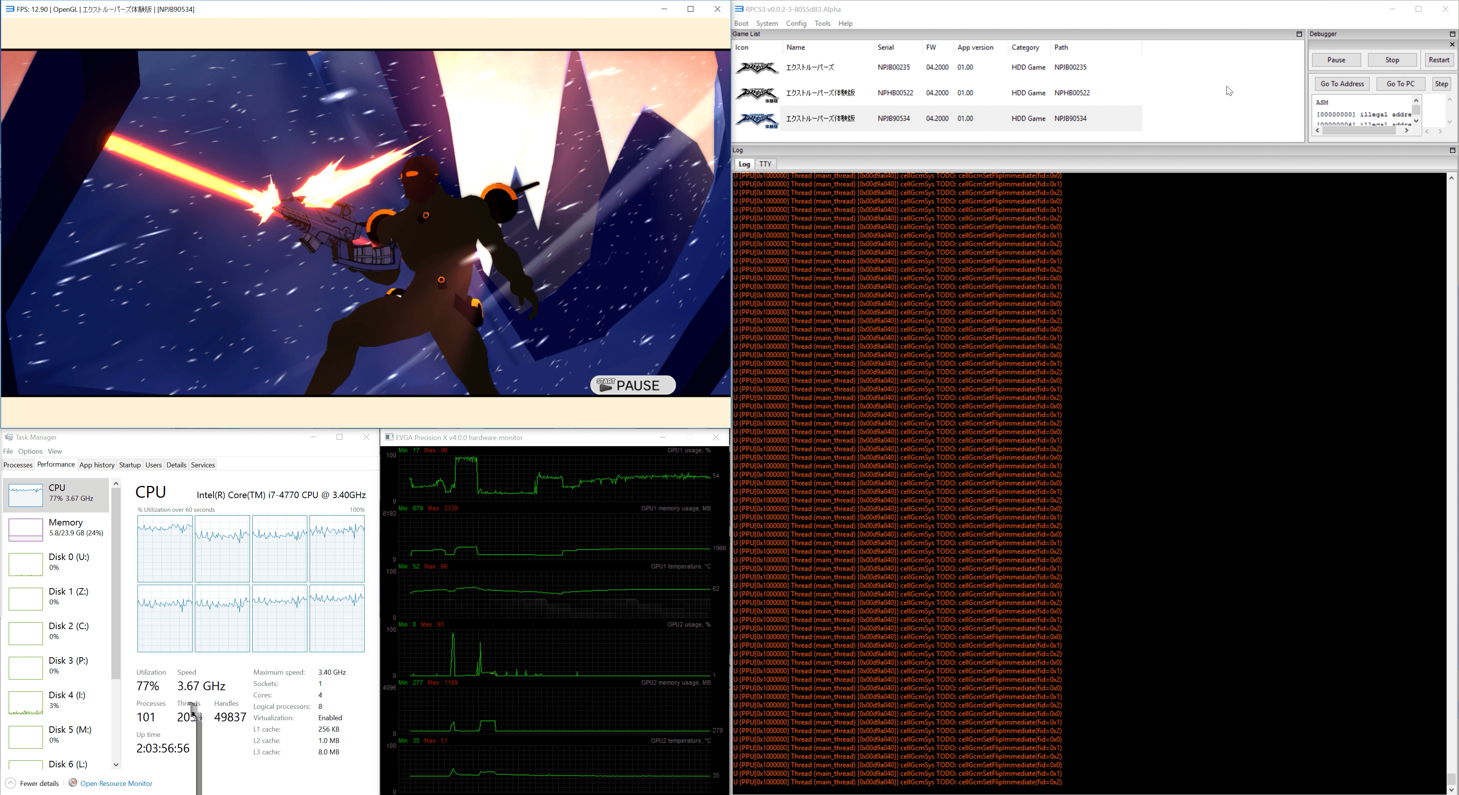Screen dimensions: 1459x795
Task: Click the Open Resource Monitor icon
Action: (73, 783)
